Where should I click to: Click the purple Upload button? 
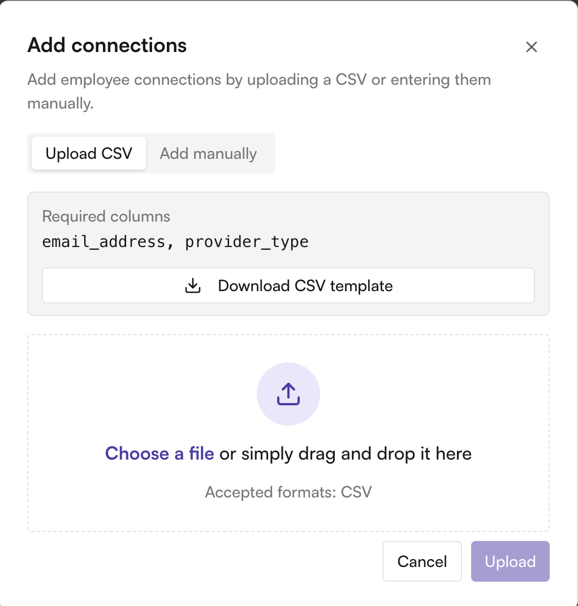tap(510, 561)
